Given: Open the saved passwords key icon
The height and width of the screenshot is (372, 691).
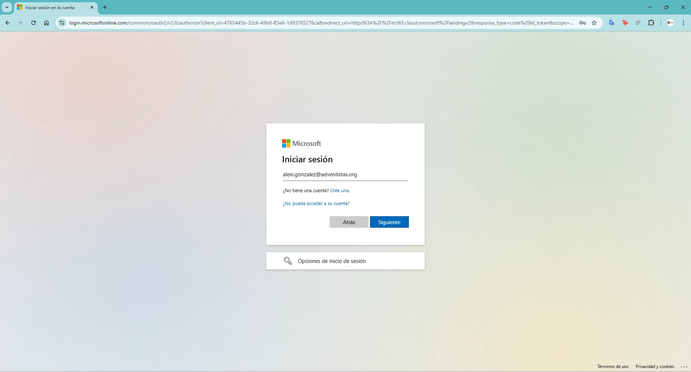Looking at the screenshot, I should tap(583, 23).
